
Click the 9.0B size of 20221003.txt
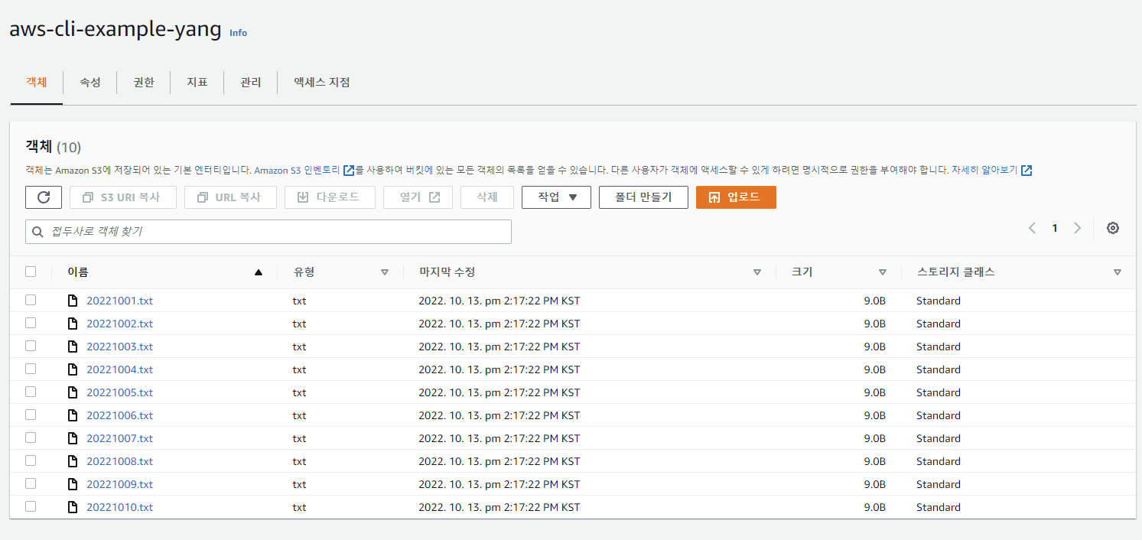point(875,346)
